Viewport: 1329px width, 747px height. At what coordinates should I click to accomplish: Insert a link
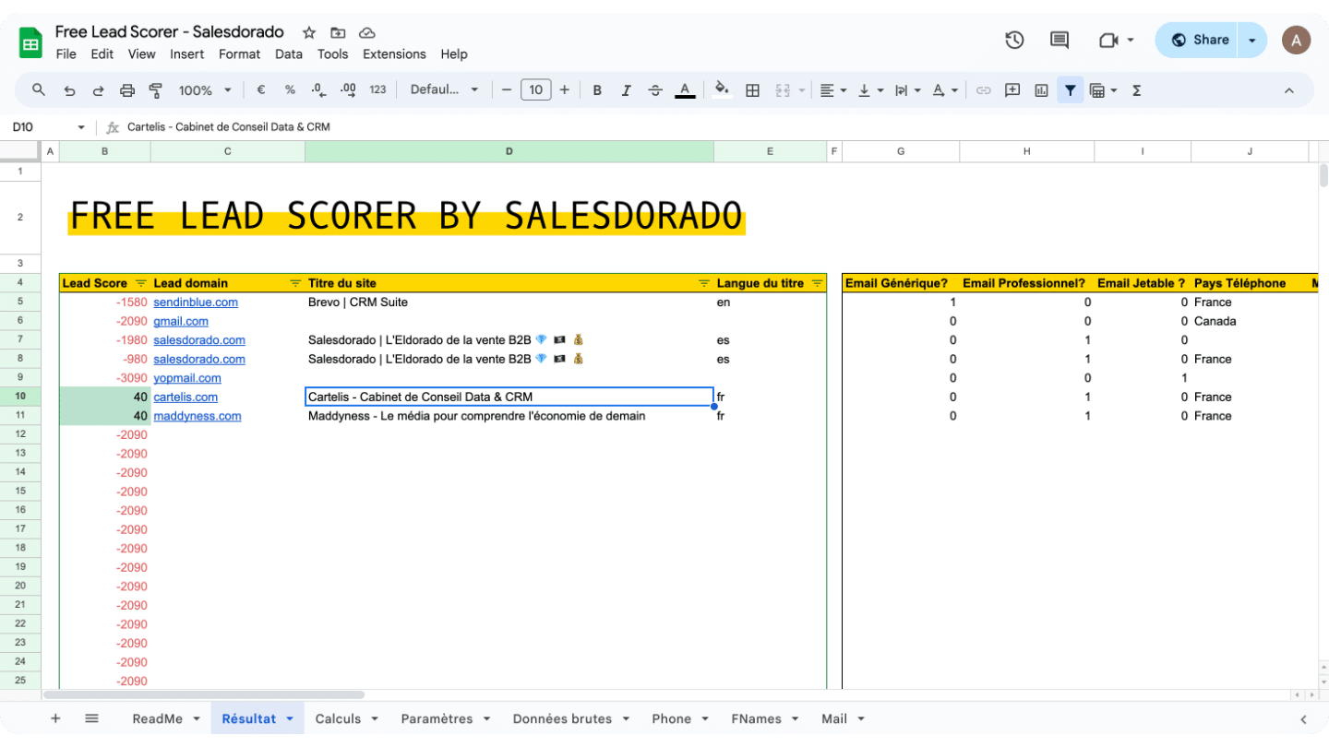[x=984, y=90]
